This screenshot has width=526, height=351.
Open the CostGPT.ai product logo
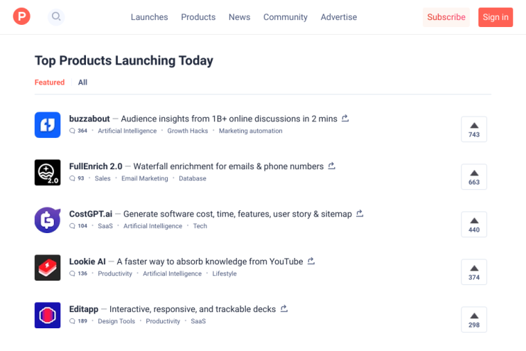pyautogui.click(x=48, y=220)
